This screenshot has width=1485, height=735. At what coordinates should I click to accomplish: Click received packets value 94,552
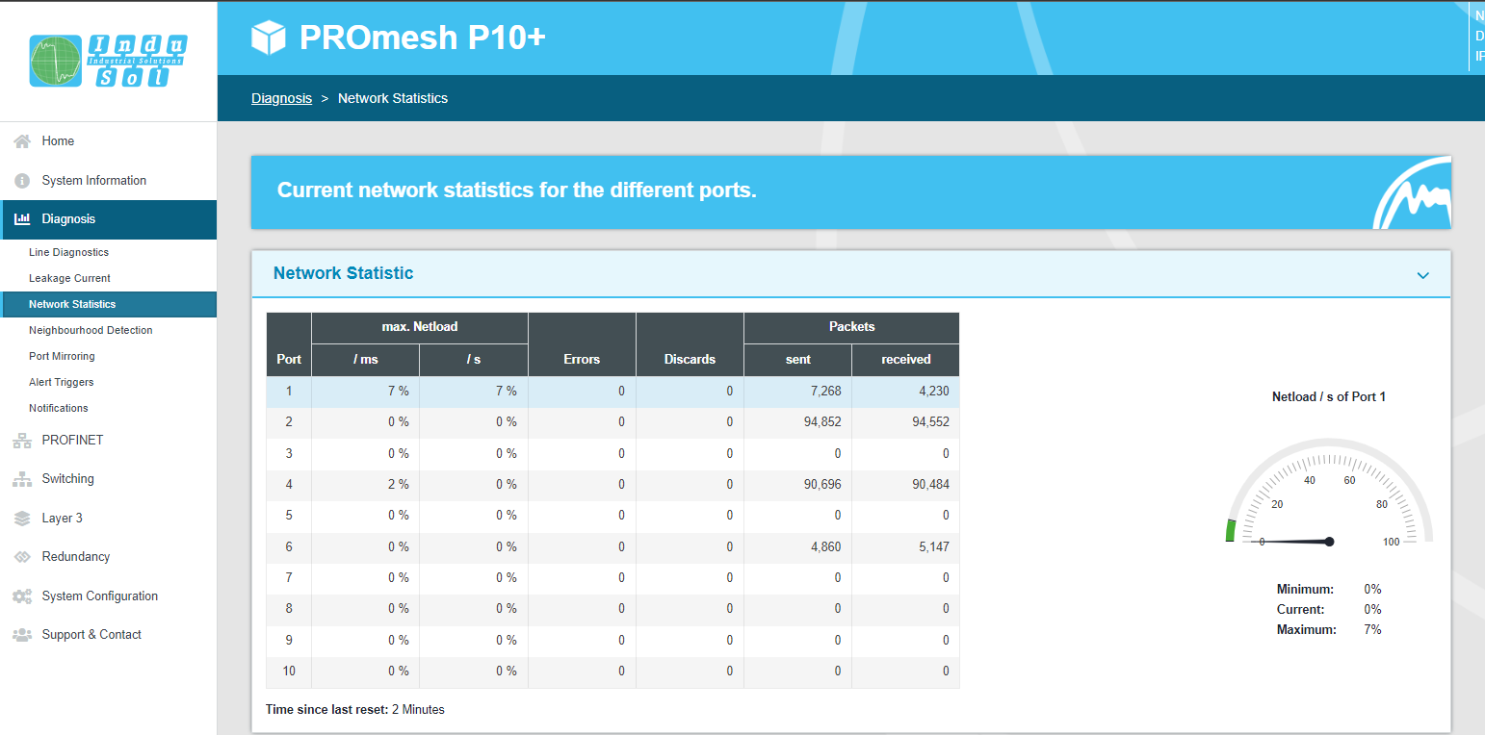tap(928, 421)
